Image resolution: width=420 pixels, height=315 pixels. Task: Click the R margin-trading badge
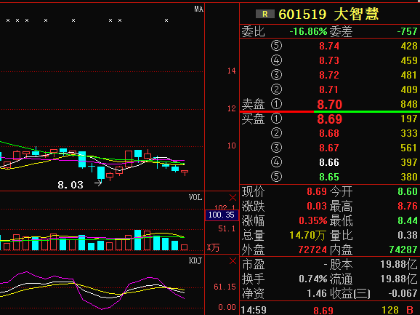click(265, 14)
